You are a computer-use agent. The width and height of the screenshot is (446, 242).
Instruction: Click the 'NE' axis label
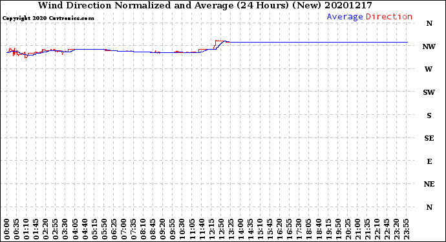[429, 185]
